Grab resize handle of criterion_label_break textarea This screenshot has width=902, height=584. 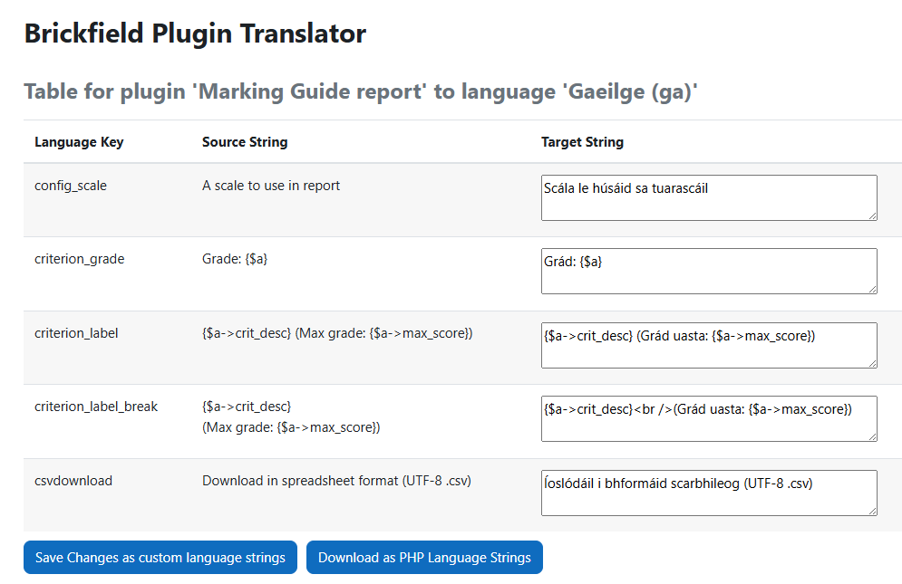[873, 437]
